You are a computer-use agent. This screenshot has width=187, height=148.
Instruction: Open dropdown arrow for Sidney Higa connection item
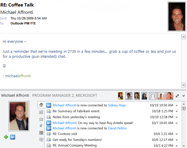point(177,106)
